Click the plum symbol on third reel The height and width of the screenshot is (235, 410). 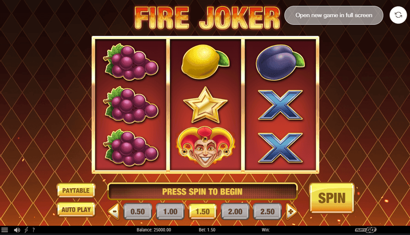pyautogui.click(x=280, y=62)
